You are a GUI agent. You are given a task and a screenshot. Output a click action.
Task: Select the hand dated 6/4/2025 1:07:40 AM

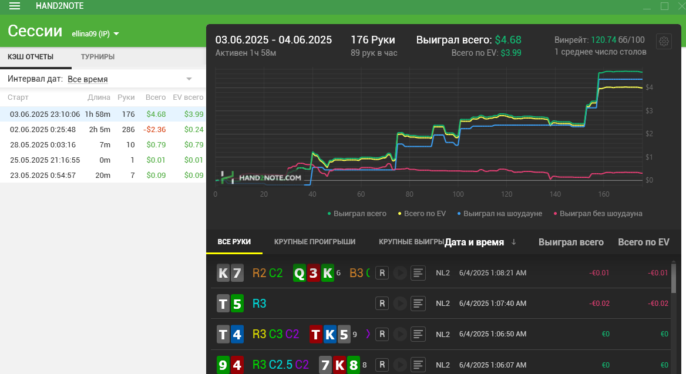click(x=441, y=304)
